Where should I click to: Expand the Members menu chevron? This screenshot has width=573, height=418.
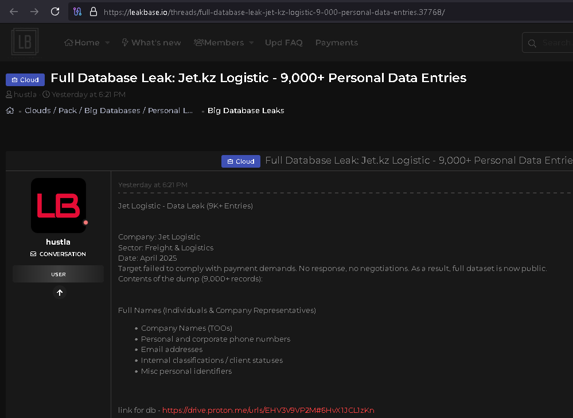pos(252,42)
